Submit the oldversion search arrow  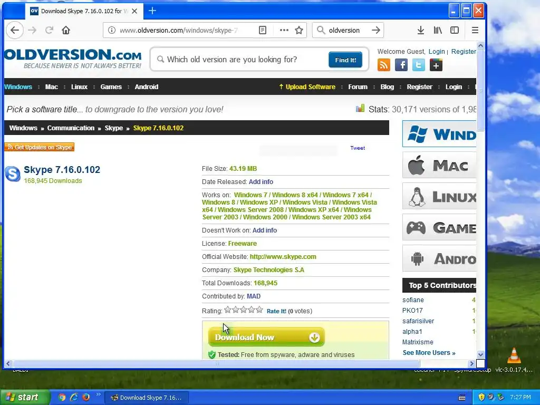[376, 30]
